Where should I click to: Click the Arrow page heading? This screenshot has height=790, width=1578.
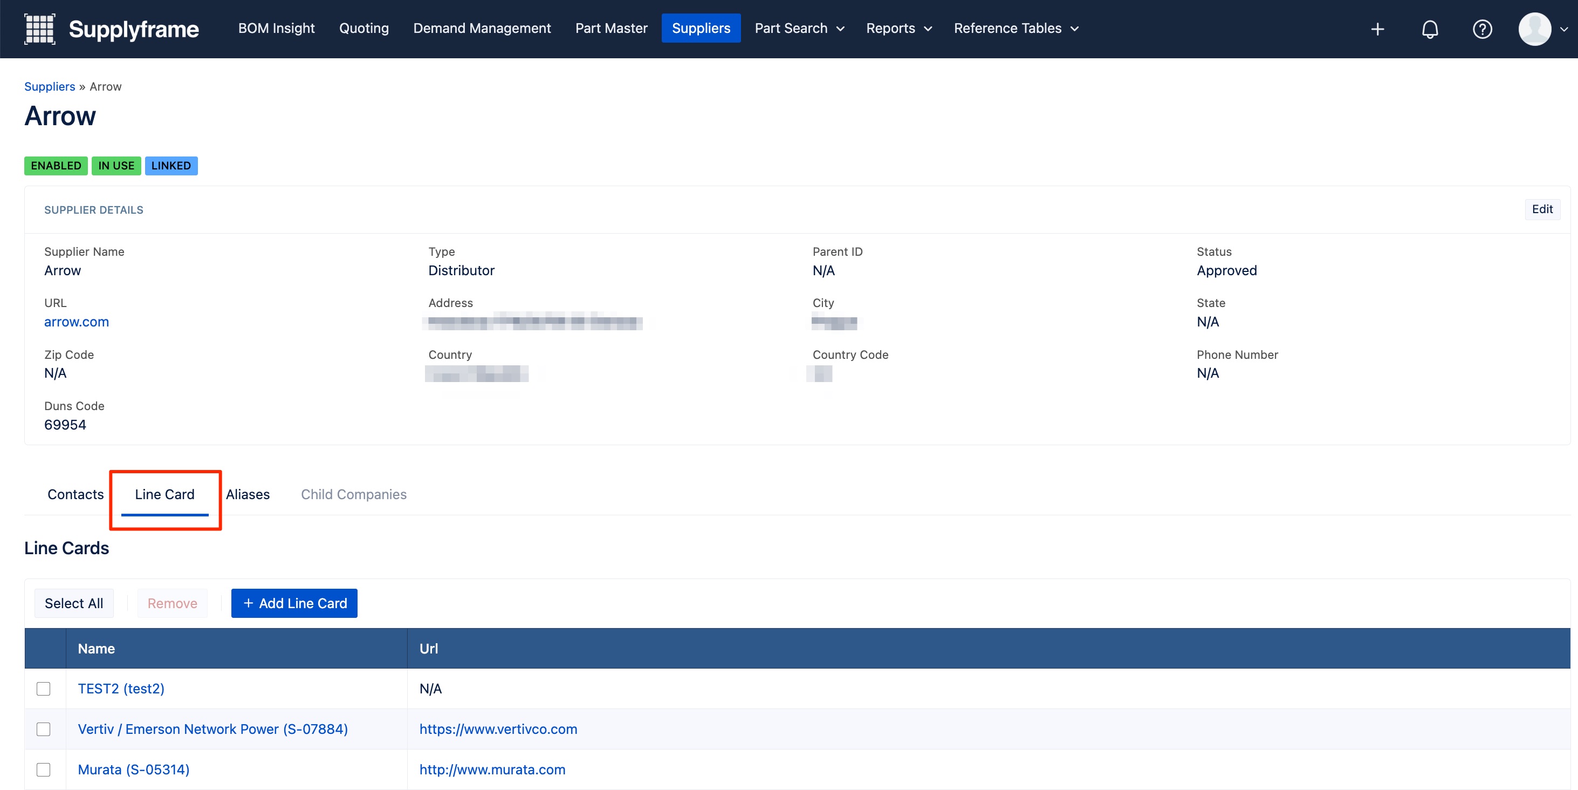60,116
